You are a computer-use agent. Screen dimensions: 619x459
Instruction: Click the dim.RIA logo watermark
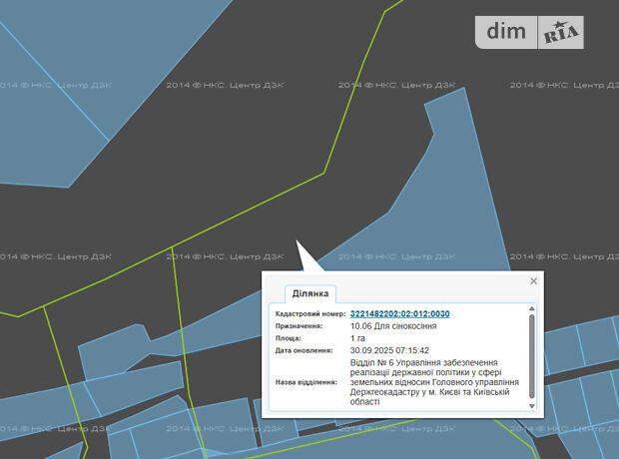pyautogui.click(x=531, y=32)
